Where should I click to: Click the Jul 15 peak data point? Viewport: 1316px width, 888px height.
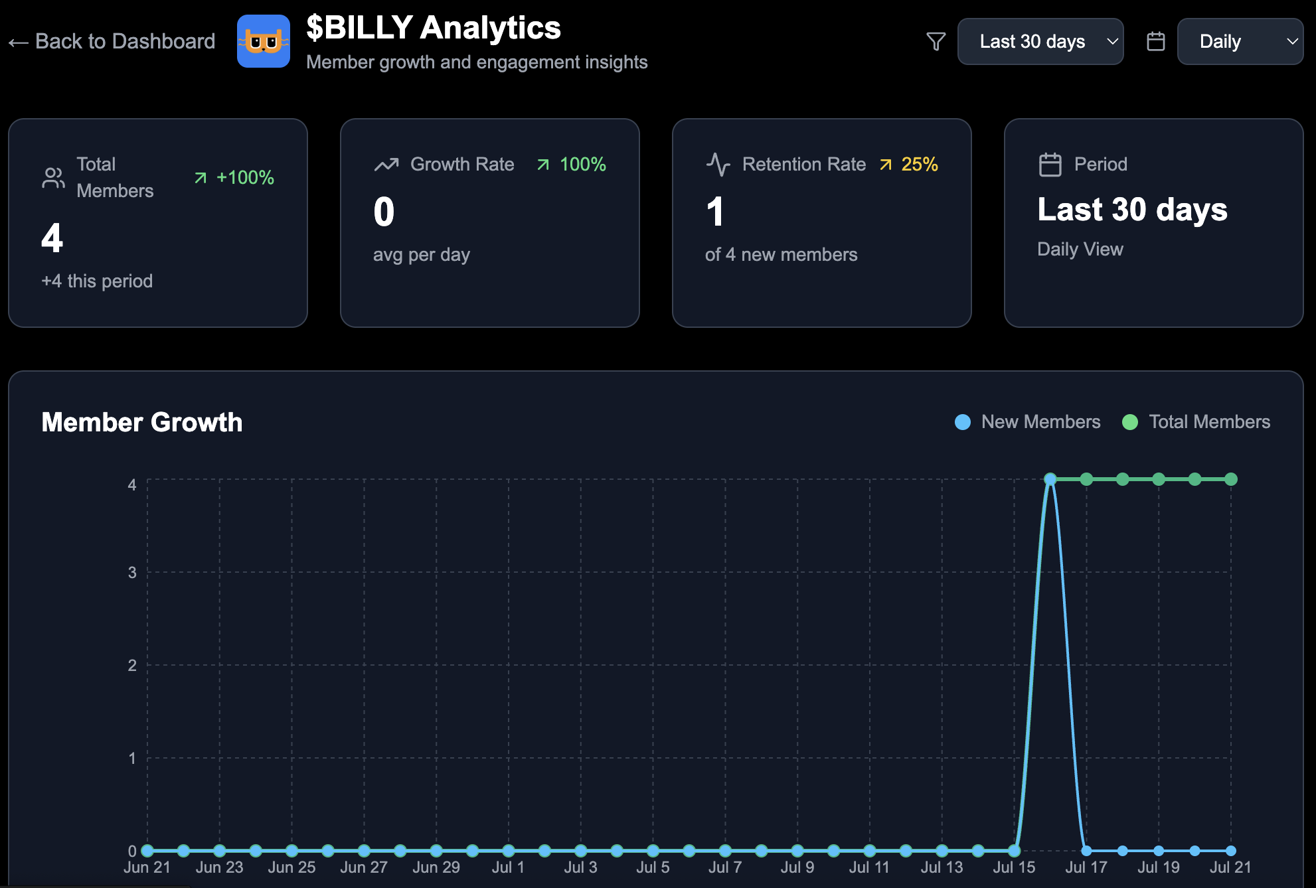point(1051,478)
